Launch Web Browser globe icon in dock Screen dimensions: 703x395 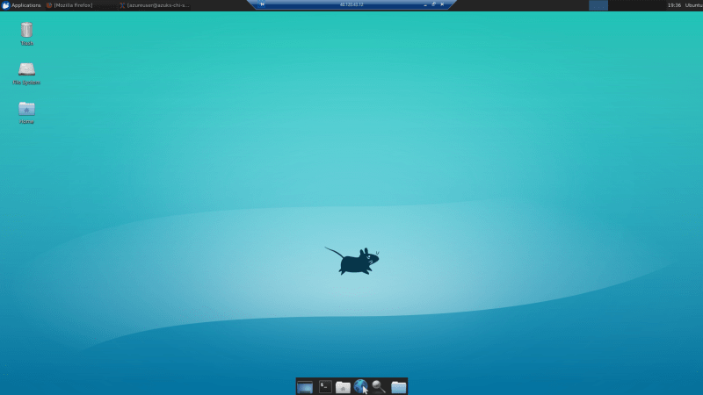click(360, 386)
